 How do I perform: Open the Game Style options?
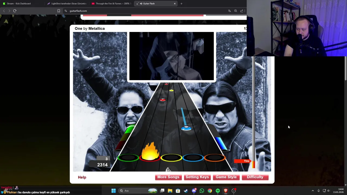point(226,177)
